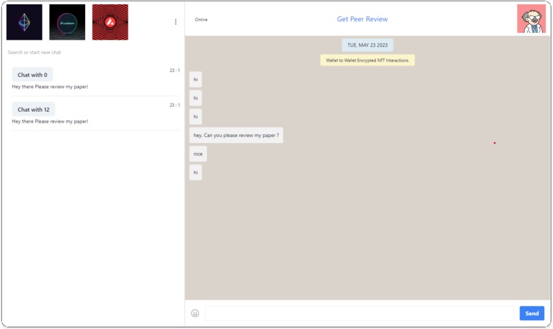
Task: Click the TUE, MAY 23 2023 date label
Action: click(x=368, y=45)
